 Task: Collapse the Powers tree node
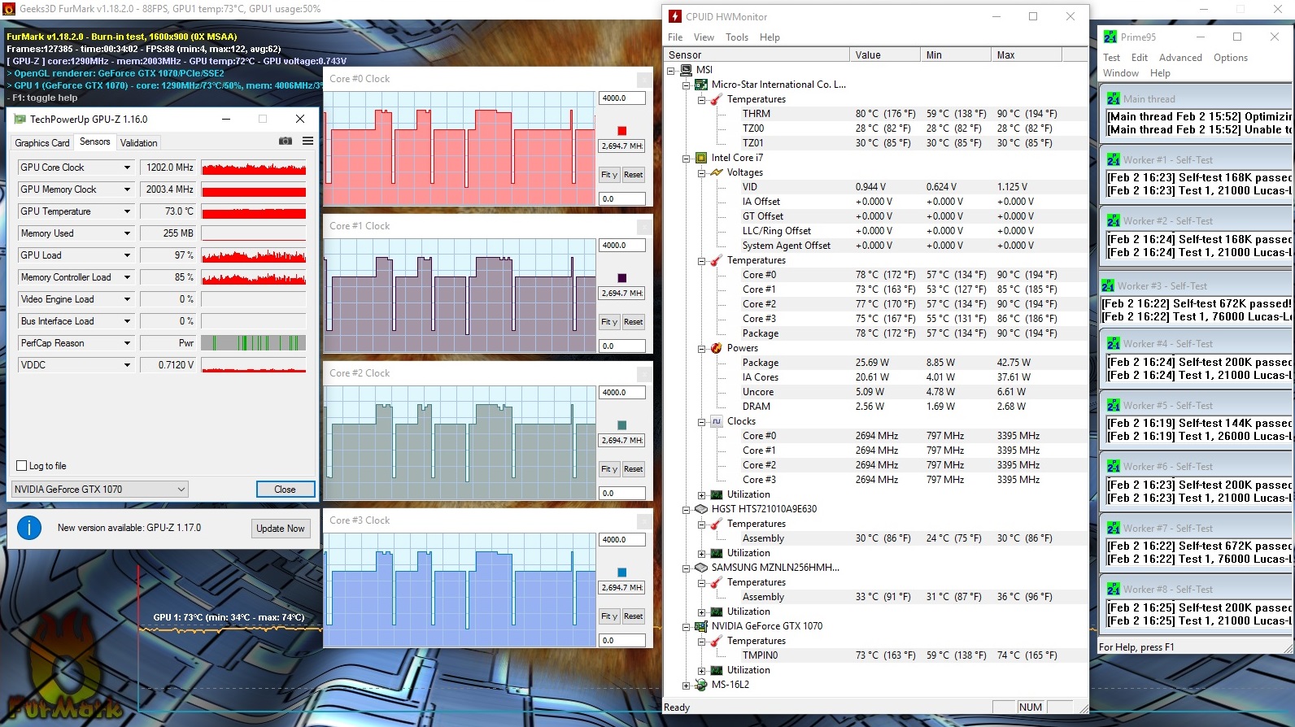click(x=701, y=349)
